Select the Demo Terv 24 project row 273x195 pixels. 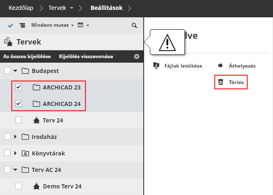(62, 186)
